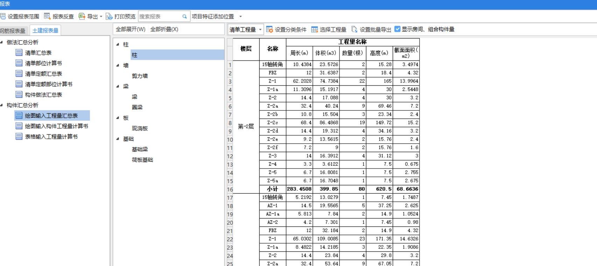Click the document icon beside 绘图输入工程量汇总表
597x266 pixels.
click(19, 115)
